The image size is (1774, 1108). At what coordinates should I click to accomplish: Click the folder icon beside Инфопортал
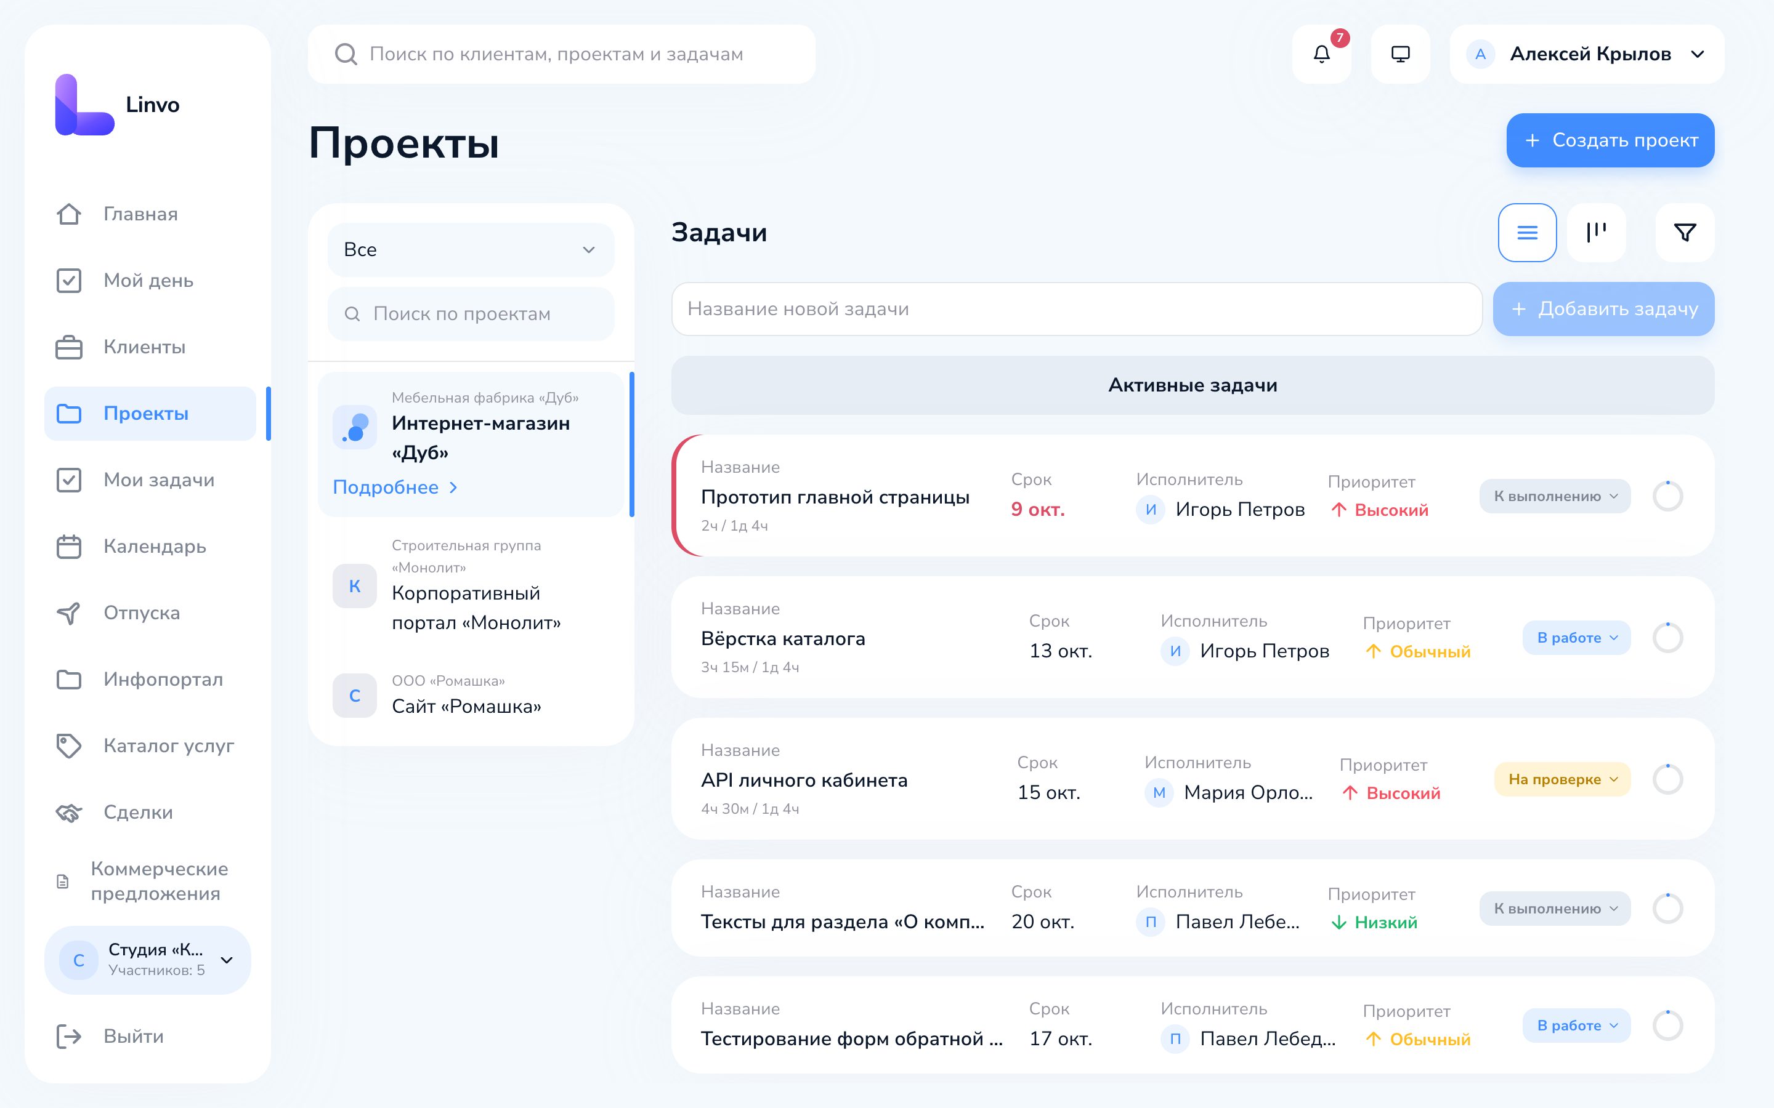coord(69,680)
